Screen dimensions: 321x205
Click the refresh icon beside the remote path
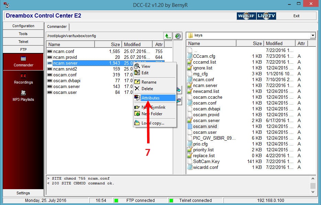[x=178, y=36]
